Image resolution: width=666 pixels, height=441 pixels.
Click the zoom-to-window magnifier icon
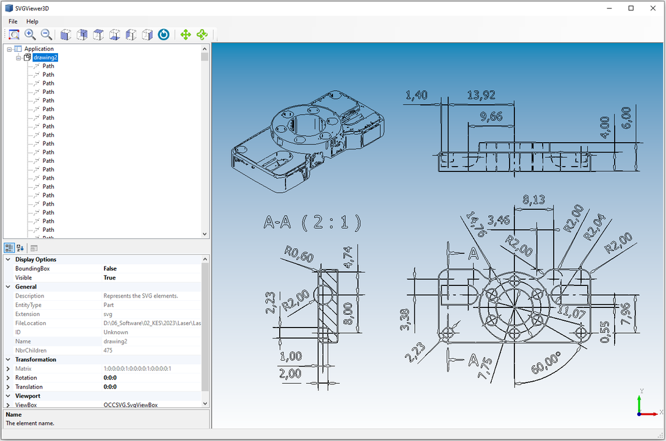pyautogui.click(x=14, y=35)
